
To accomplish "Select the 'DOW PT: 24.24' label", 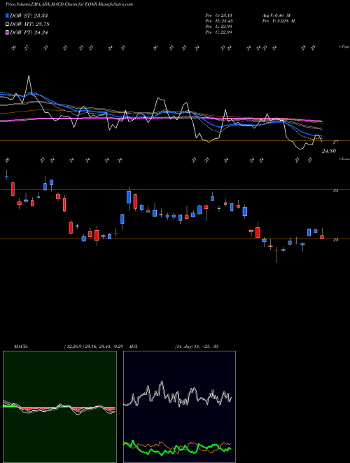I will tap(29, 33).
